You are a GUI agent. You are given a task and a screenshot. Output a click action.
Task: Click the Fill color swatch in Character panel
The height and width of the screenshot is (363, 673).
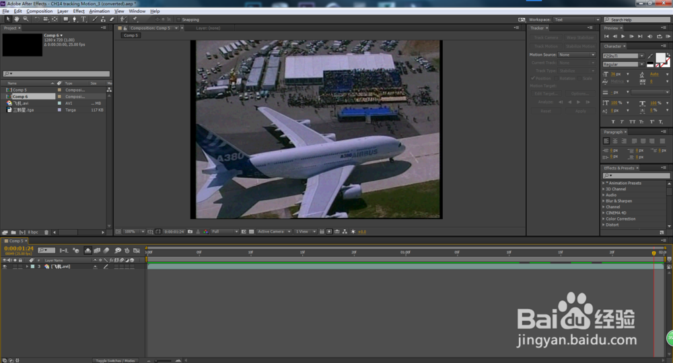660,57
